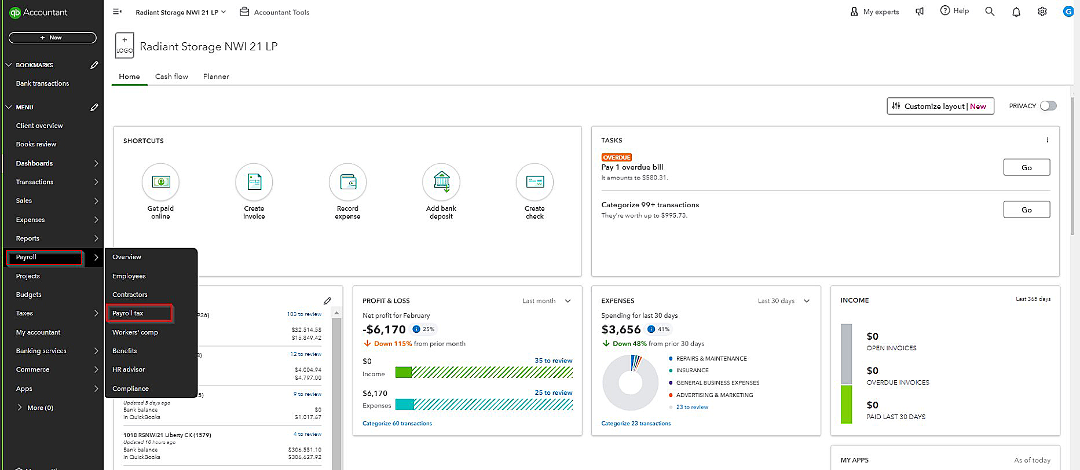Collapse the BOOKMARKS section

[8, 65]
